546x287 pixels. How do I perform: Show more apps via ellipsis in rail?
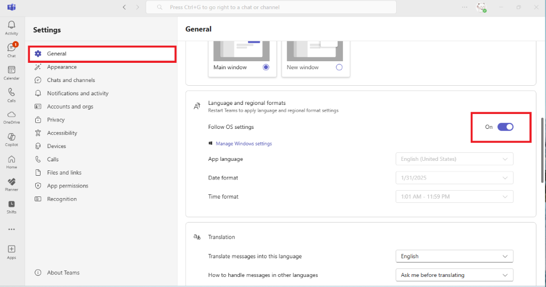pos(12,229)
